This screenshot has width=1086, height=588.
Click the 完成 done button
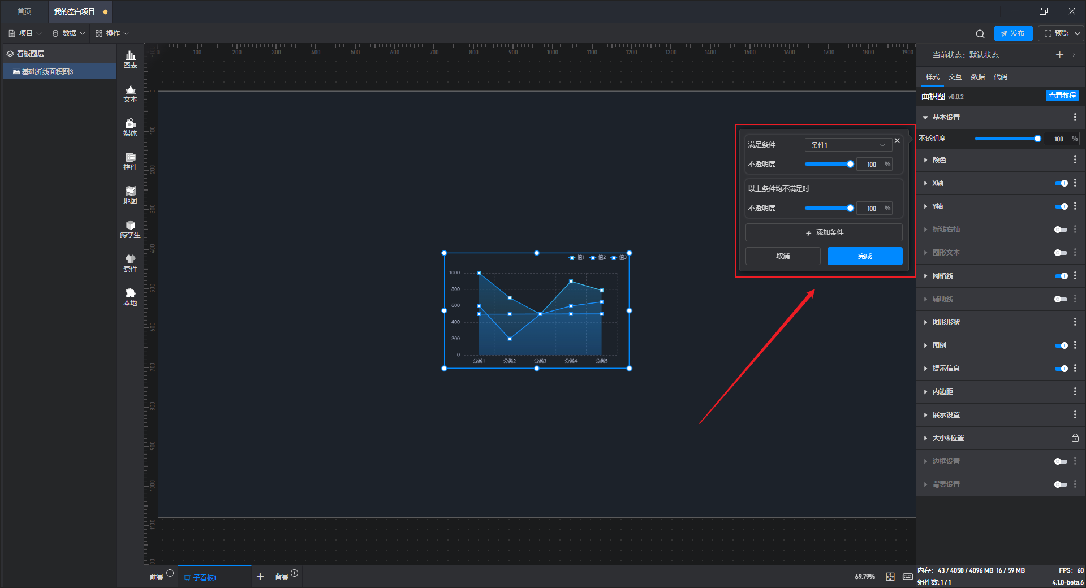[x=865, y=256]
